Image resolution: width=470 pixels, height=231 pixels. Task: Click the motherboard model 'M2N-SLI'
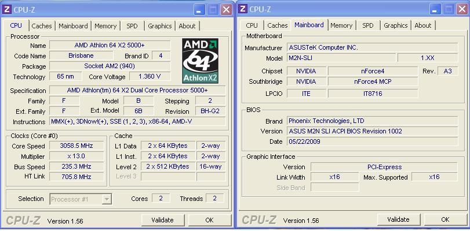tap(341, 58)
